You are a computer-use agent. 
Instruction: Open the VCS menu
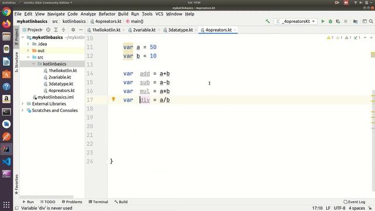click(159, 14)
